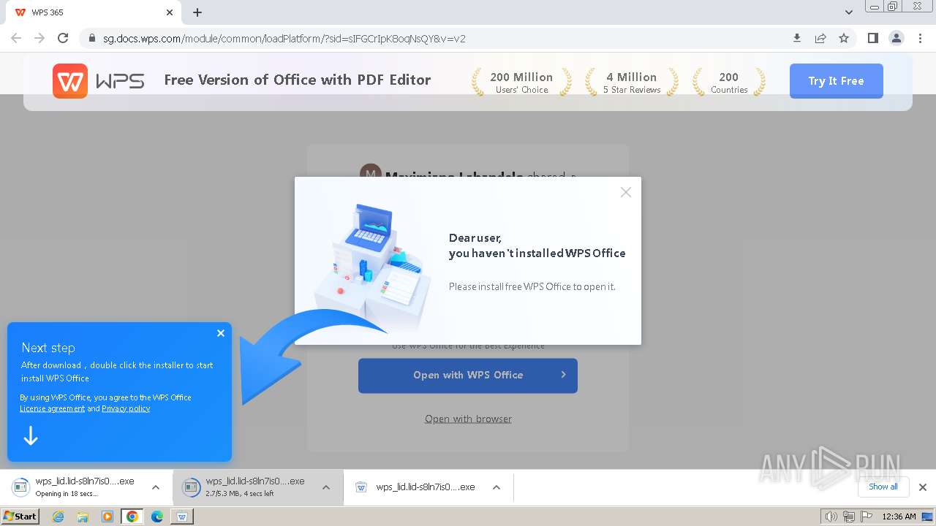Launch Internet Explorer from taskbar
The height and width of the screenshot is (526, 936).
click(58, 517)
